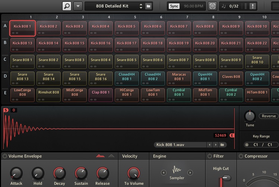Click column 5 header number

pos(135,17)
